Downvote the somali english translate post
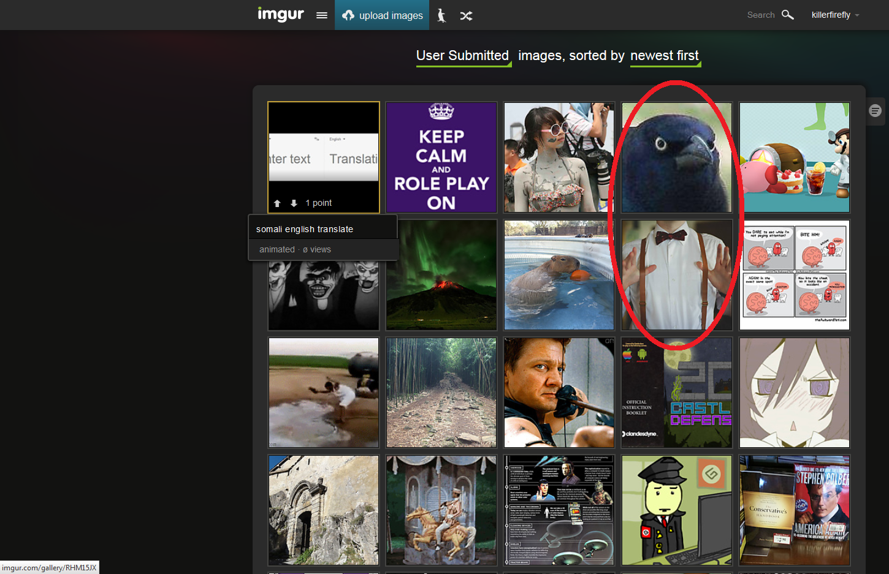 (294, 203)
